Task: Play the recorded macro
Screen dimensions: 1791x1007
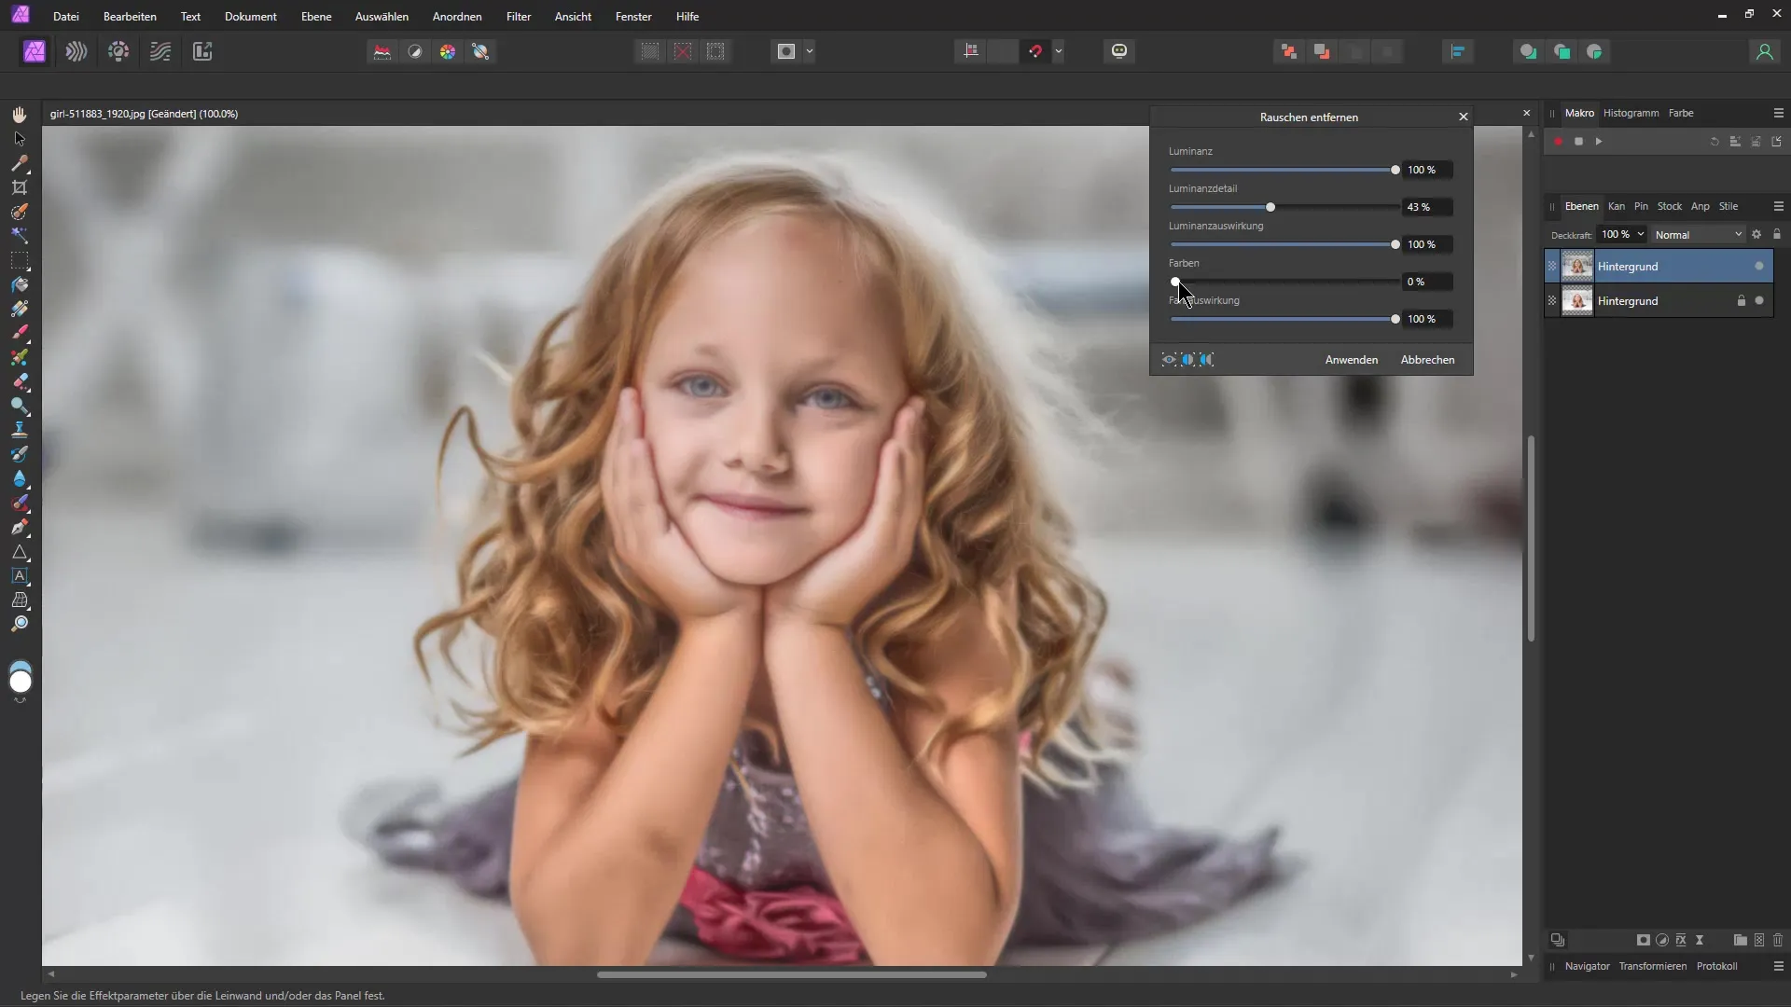Action: [x=1599, y=142]
